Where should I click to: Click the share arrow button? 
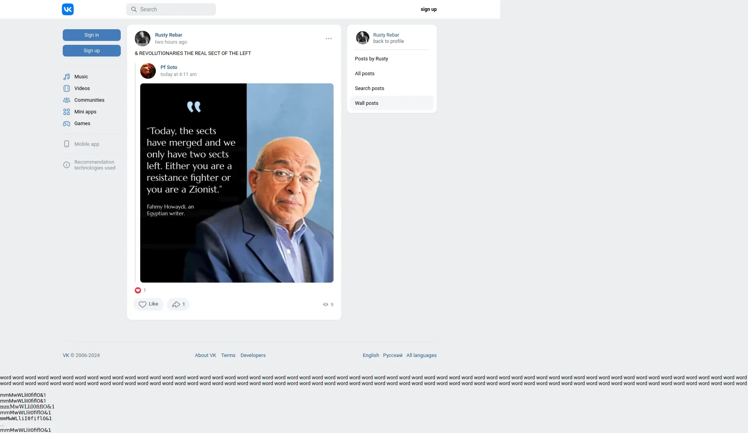click(x=178, y=304)
